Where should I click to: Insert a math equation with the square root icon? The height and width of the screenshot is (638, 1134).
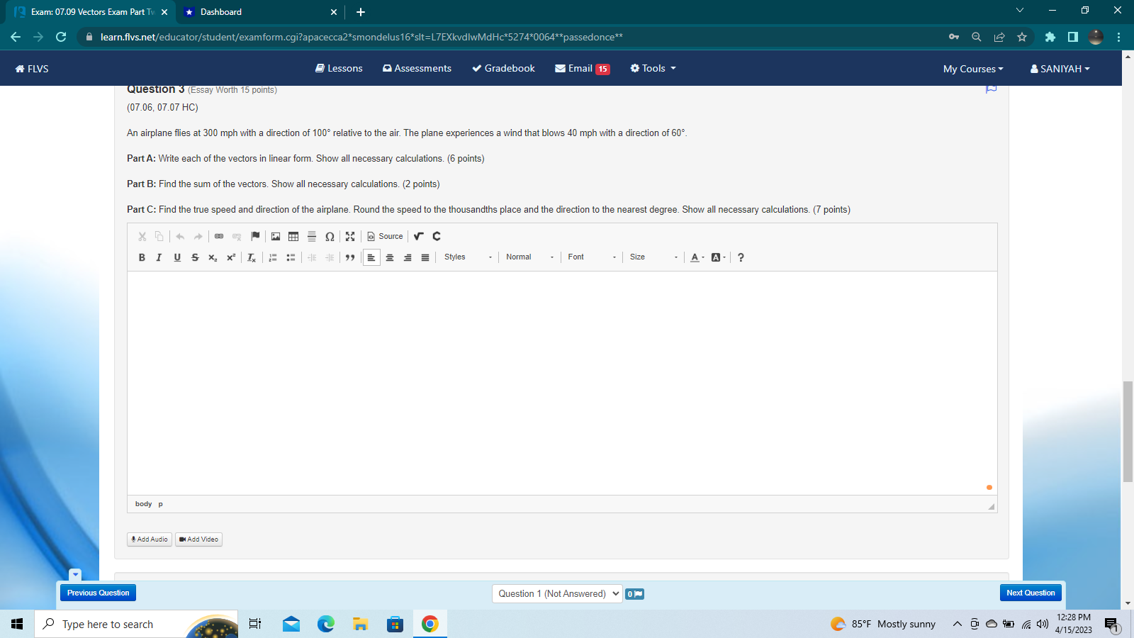point(418,236)
